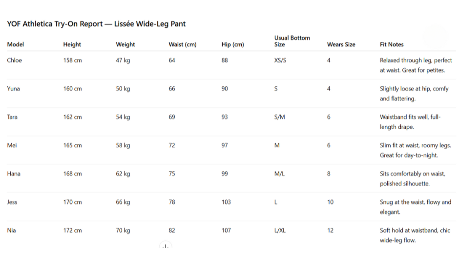Select Mei's waist value of 72
Image resolution: width=459 pixels, height=255 pixels.
click(172, 145)
